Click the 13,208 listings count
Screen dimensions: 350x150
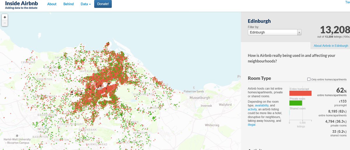coord(335,30)
